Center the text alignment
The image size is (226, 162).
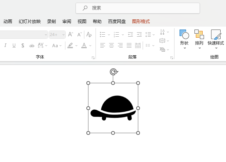click(111, 46)
